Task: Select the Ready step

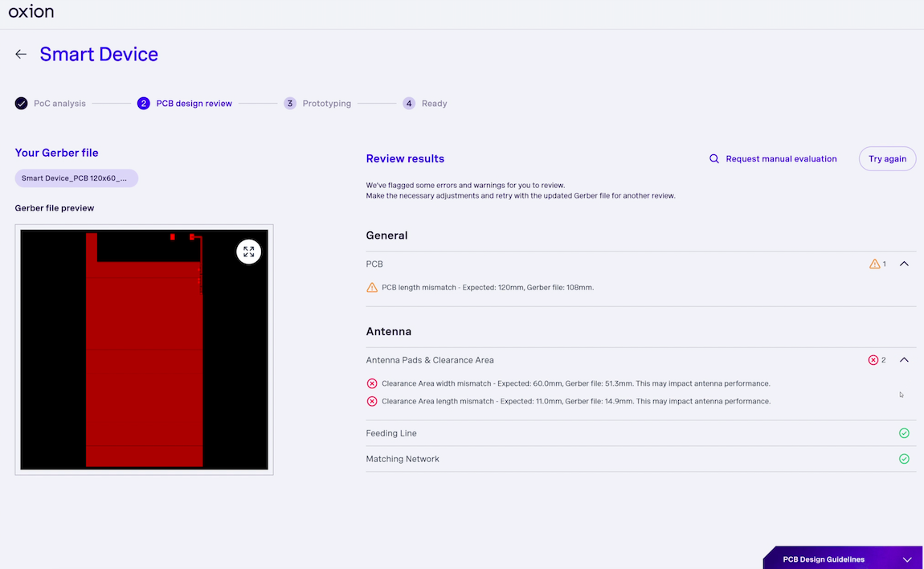Action: pyautogui.click(x=434, y=104)
